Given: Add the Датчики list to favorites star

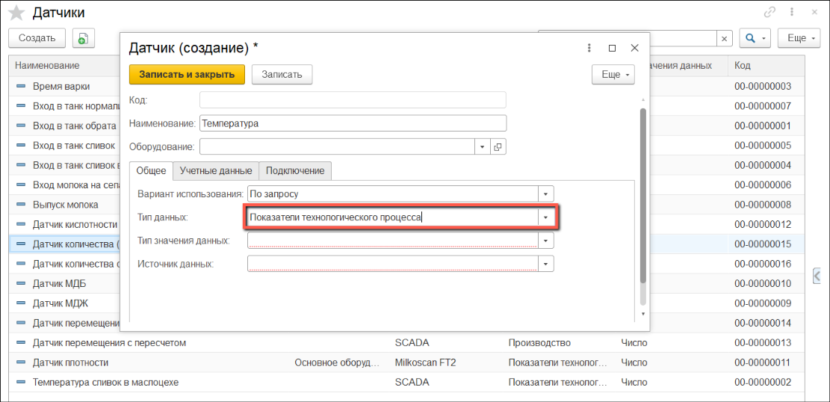Looking at the screenshot, I should (x=16, y=13).
